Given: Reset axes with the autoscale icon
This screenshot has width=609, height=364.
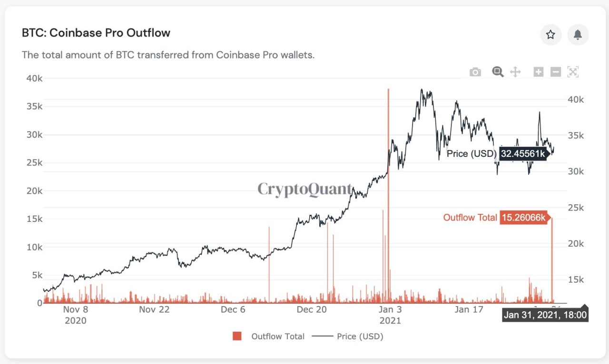Looking at the screenshot, I should (573, 72).
